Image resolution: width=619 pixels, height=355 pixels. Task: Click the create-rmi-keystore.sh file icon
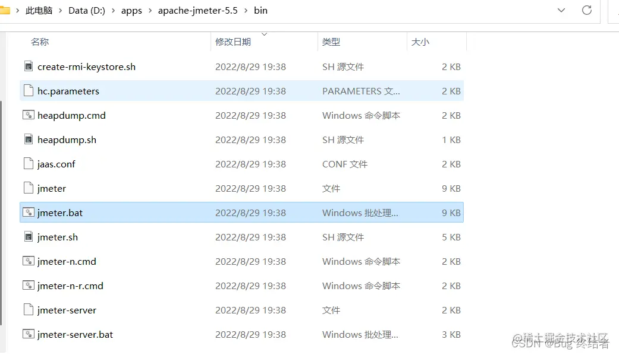[29, 66]
